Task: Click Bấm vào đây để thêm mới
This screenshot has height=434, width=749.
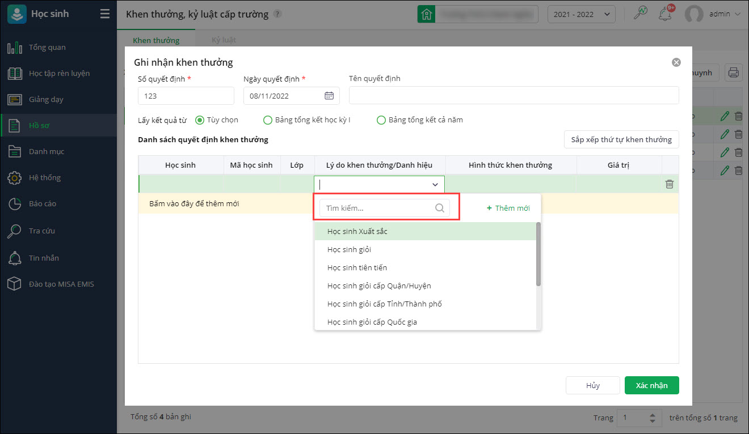Action: click(x=194, y=203)
